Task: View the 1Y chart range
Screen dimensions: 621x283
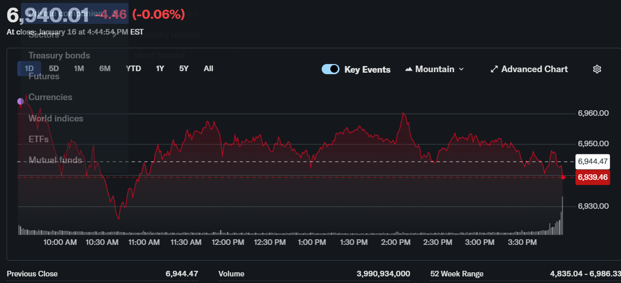Action: [x=160, y=69]
